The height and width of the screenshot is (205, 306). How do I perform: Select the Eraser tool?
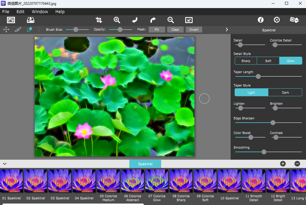pos(29,30)
